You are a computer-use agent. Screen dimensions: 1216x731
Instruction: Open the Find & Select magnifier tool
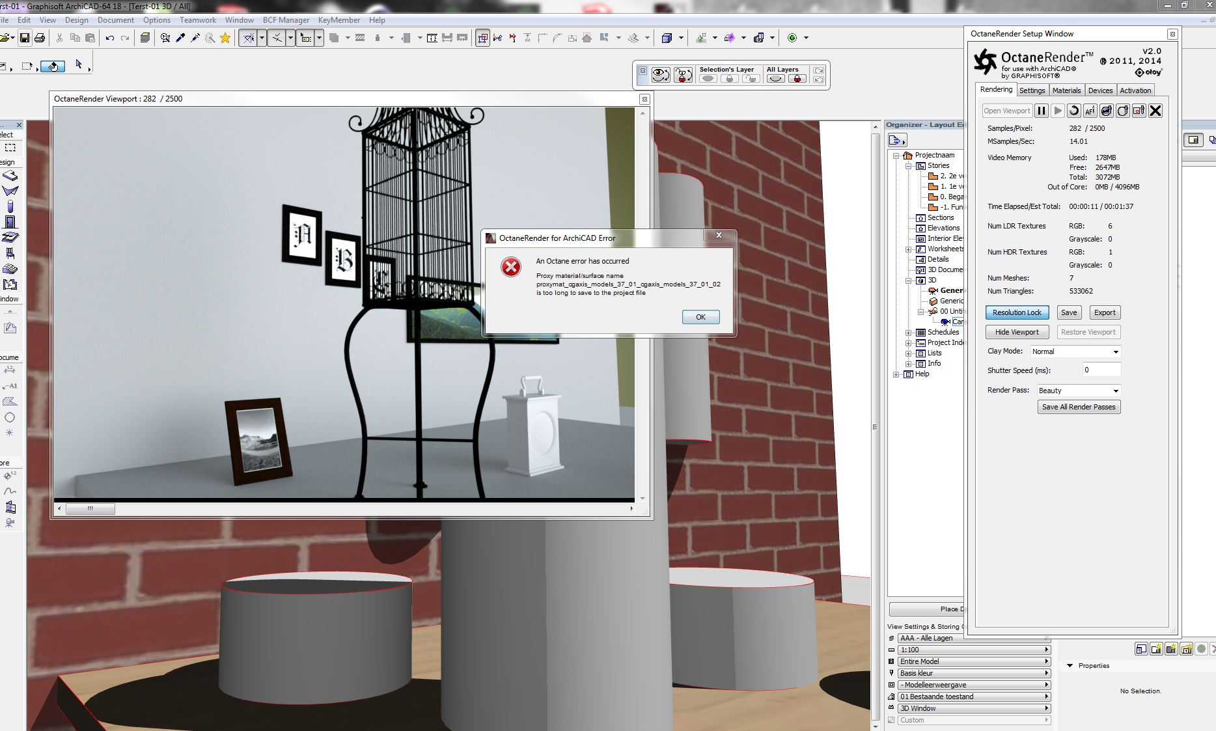[165, 38]
